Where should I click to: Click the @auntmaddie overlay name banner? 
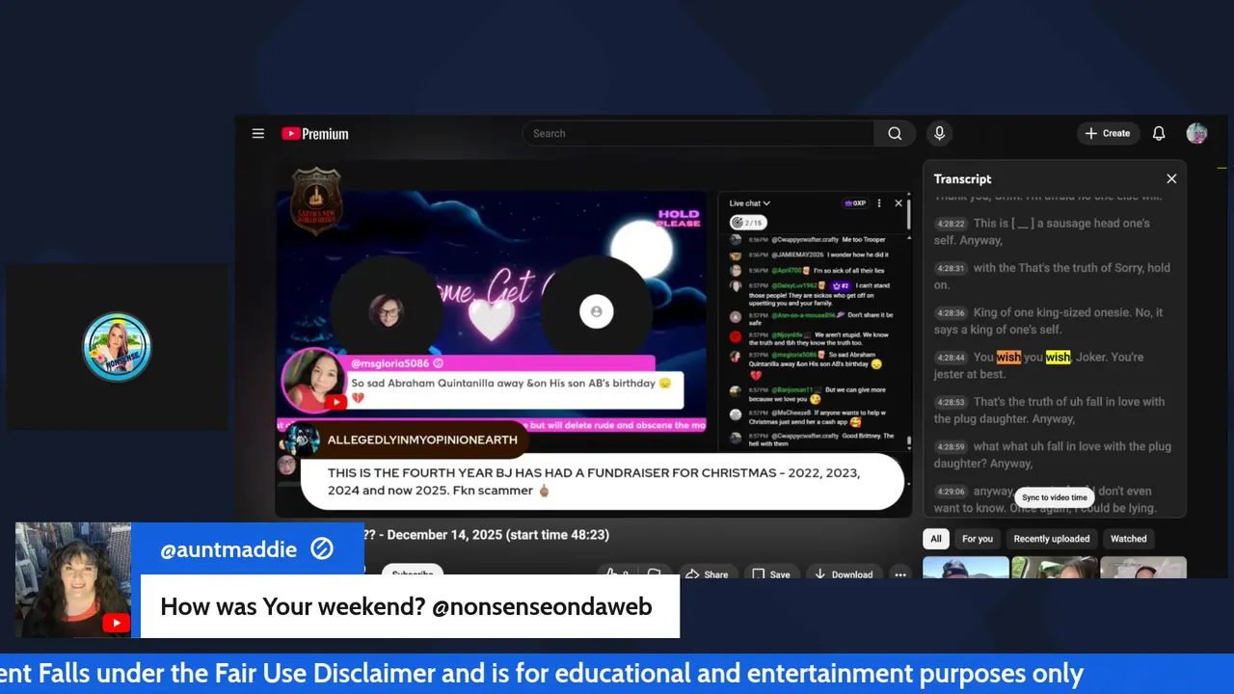pos(247,549)
